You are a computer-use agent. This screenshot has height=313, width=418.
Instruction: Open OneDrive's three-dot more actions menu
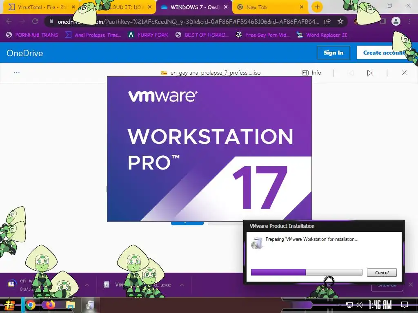pos(17,73)
